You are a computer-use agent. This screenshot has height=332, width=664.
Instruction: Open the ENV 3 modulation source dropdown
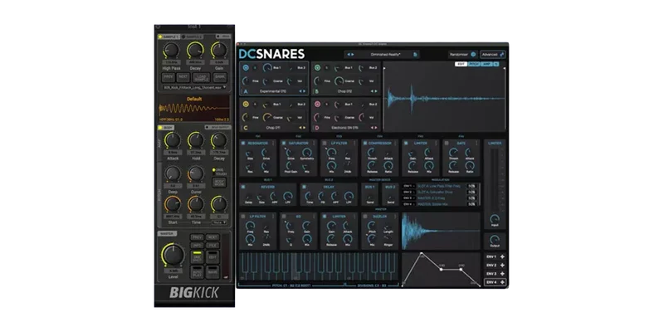point(409,198)
